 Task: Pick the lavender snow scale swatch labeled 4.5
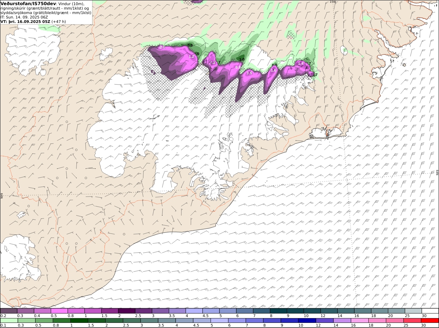(211, 311)
